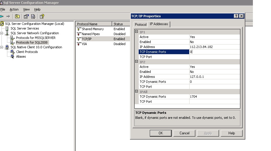Select the Shared Memory protocol row text
271x151 pixels.
(x=93, y=29)
